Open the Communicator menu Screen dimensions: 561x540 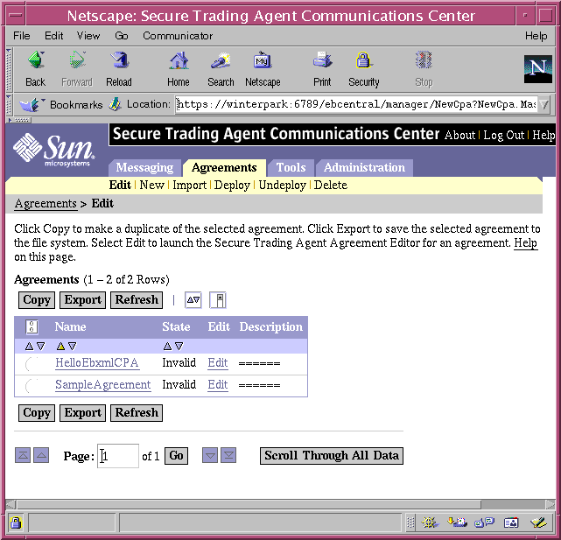(x=178, y=36)
